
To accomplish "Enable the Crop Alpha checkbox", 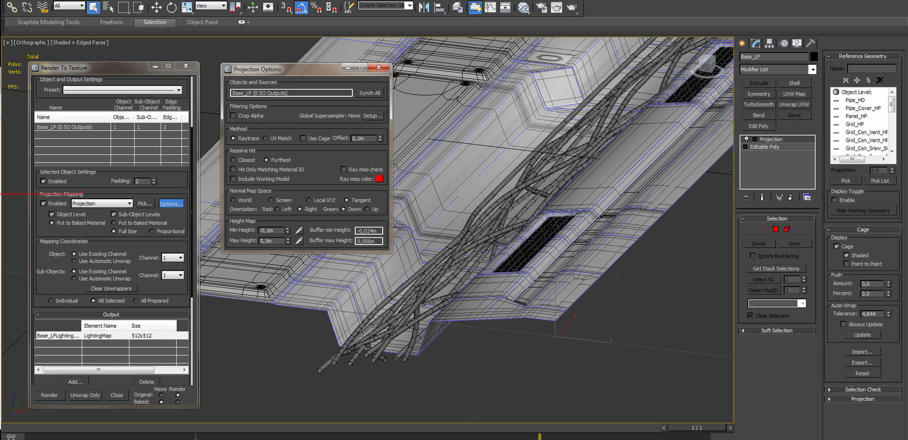I will [233, 116].
